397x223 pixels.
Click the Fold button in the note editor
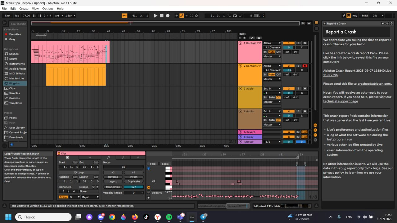153,164
